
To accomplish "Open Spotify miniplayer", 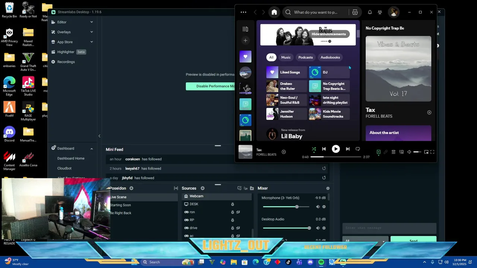I will [x=426, y=152].
